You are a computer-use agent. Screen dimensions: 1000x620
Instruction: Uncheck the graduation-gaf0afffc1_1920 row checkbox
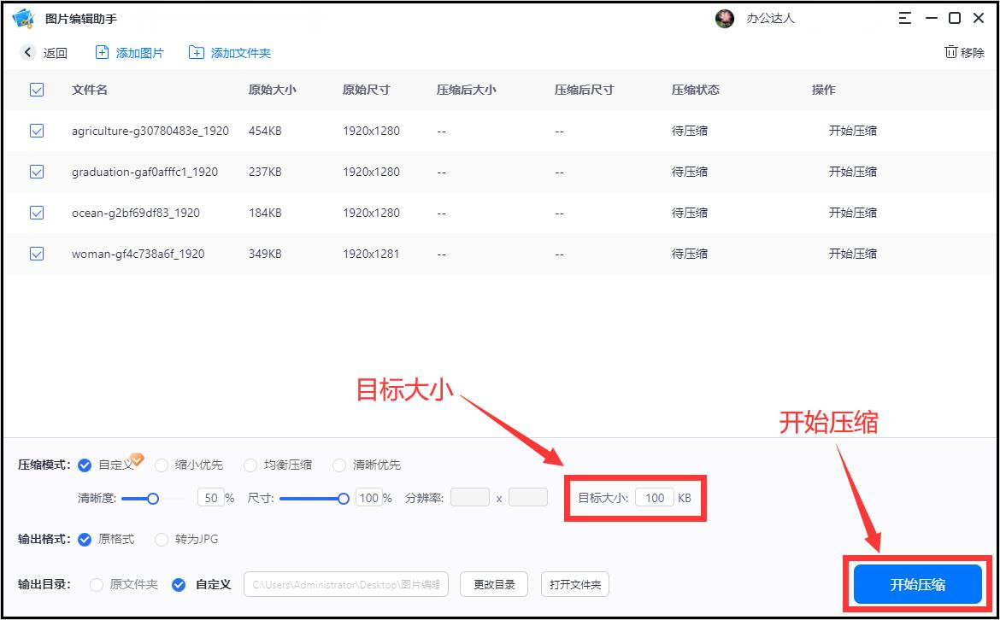[37, 172]
